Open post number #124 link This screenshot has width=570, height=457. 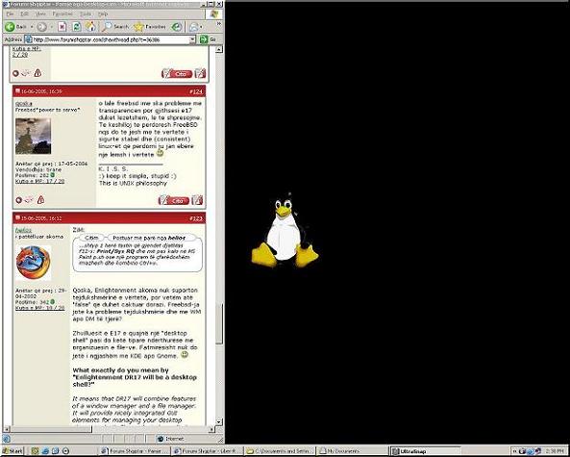coord(196,91)
